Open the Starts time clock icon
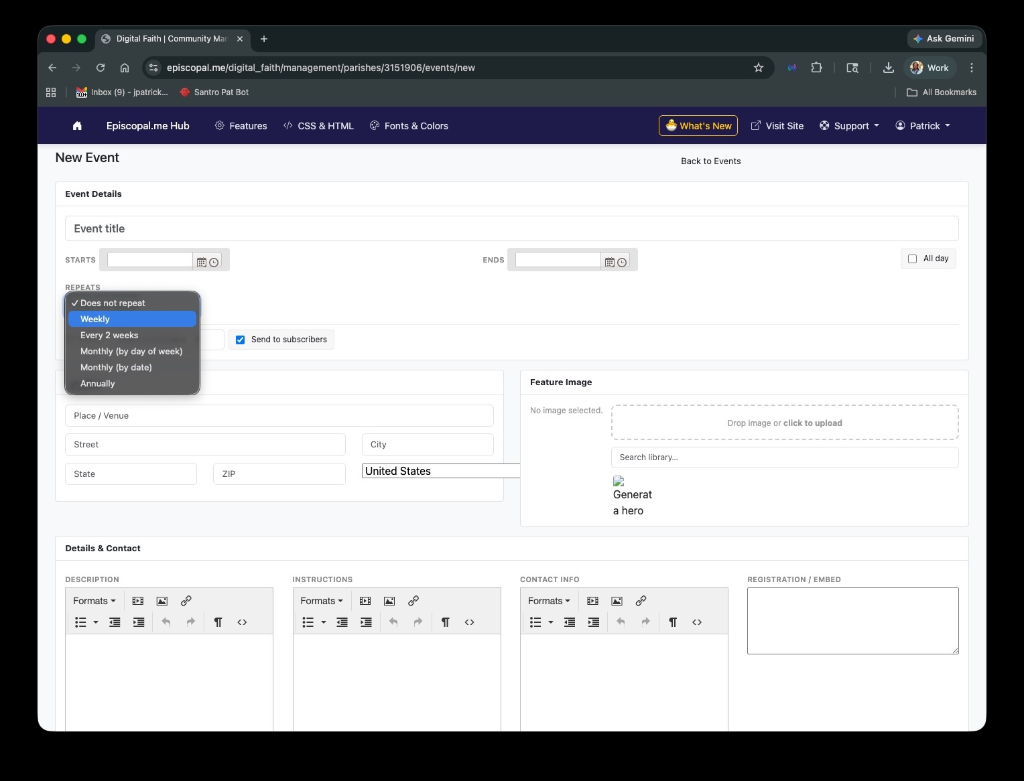The image size is (1024, 781). pyautogui.click(x=214, y=263)
